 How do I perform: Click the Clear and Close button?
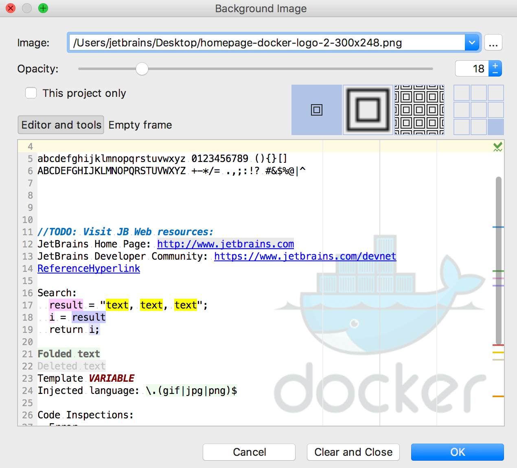(353, 452)
